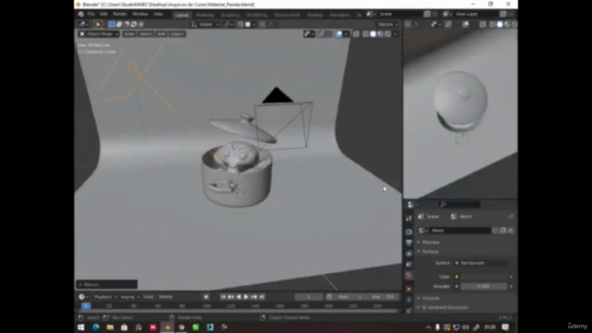
Task: Select the Tweak select tool
Action: click(x=97, y=24)
